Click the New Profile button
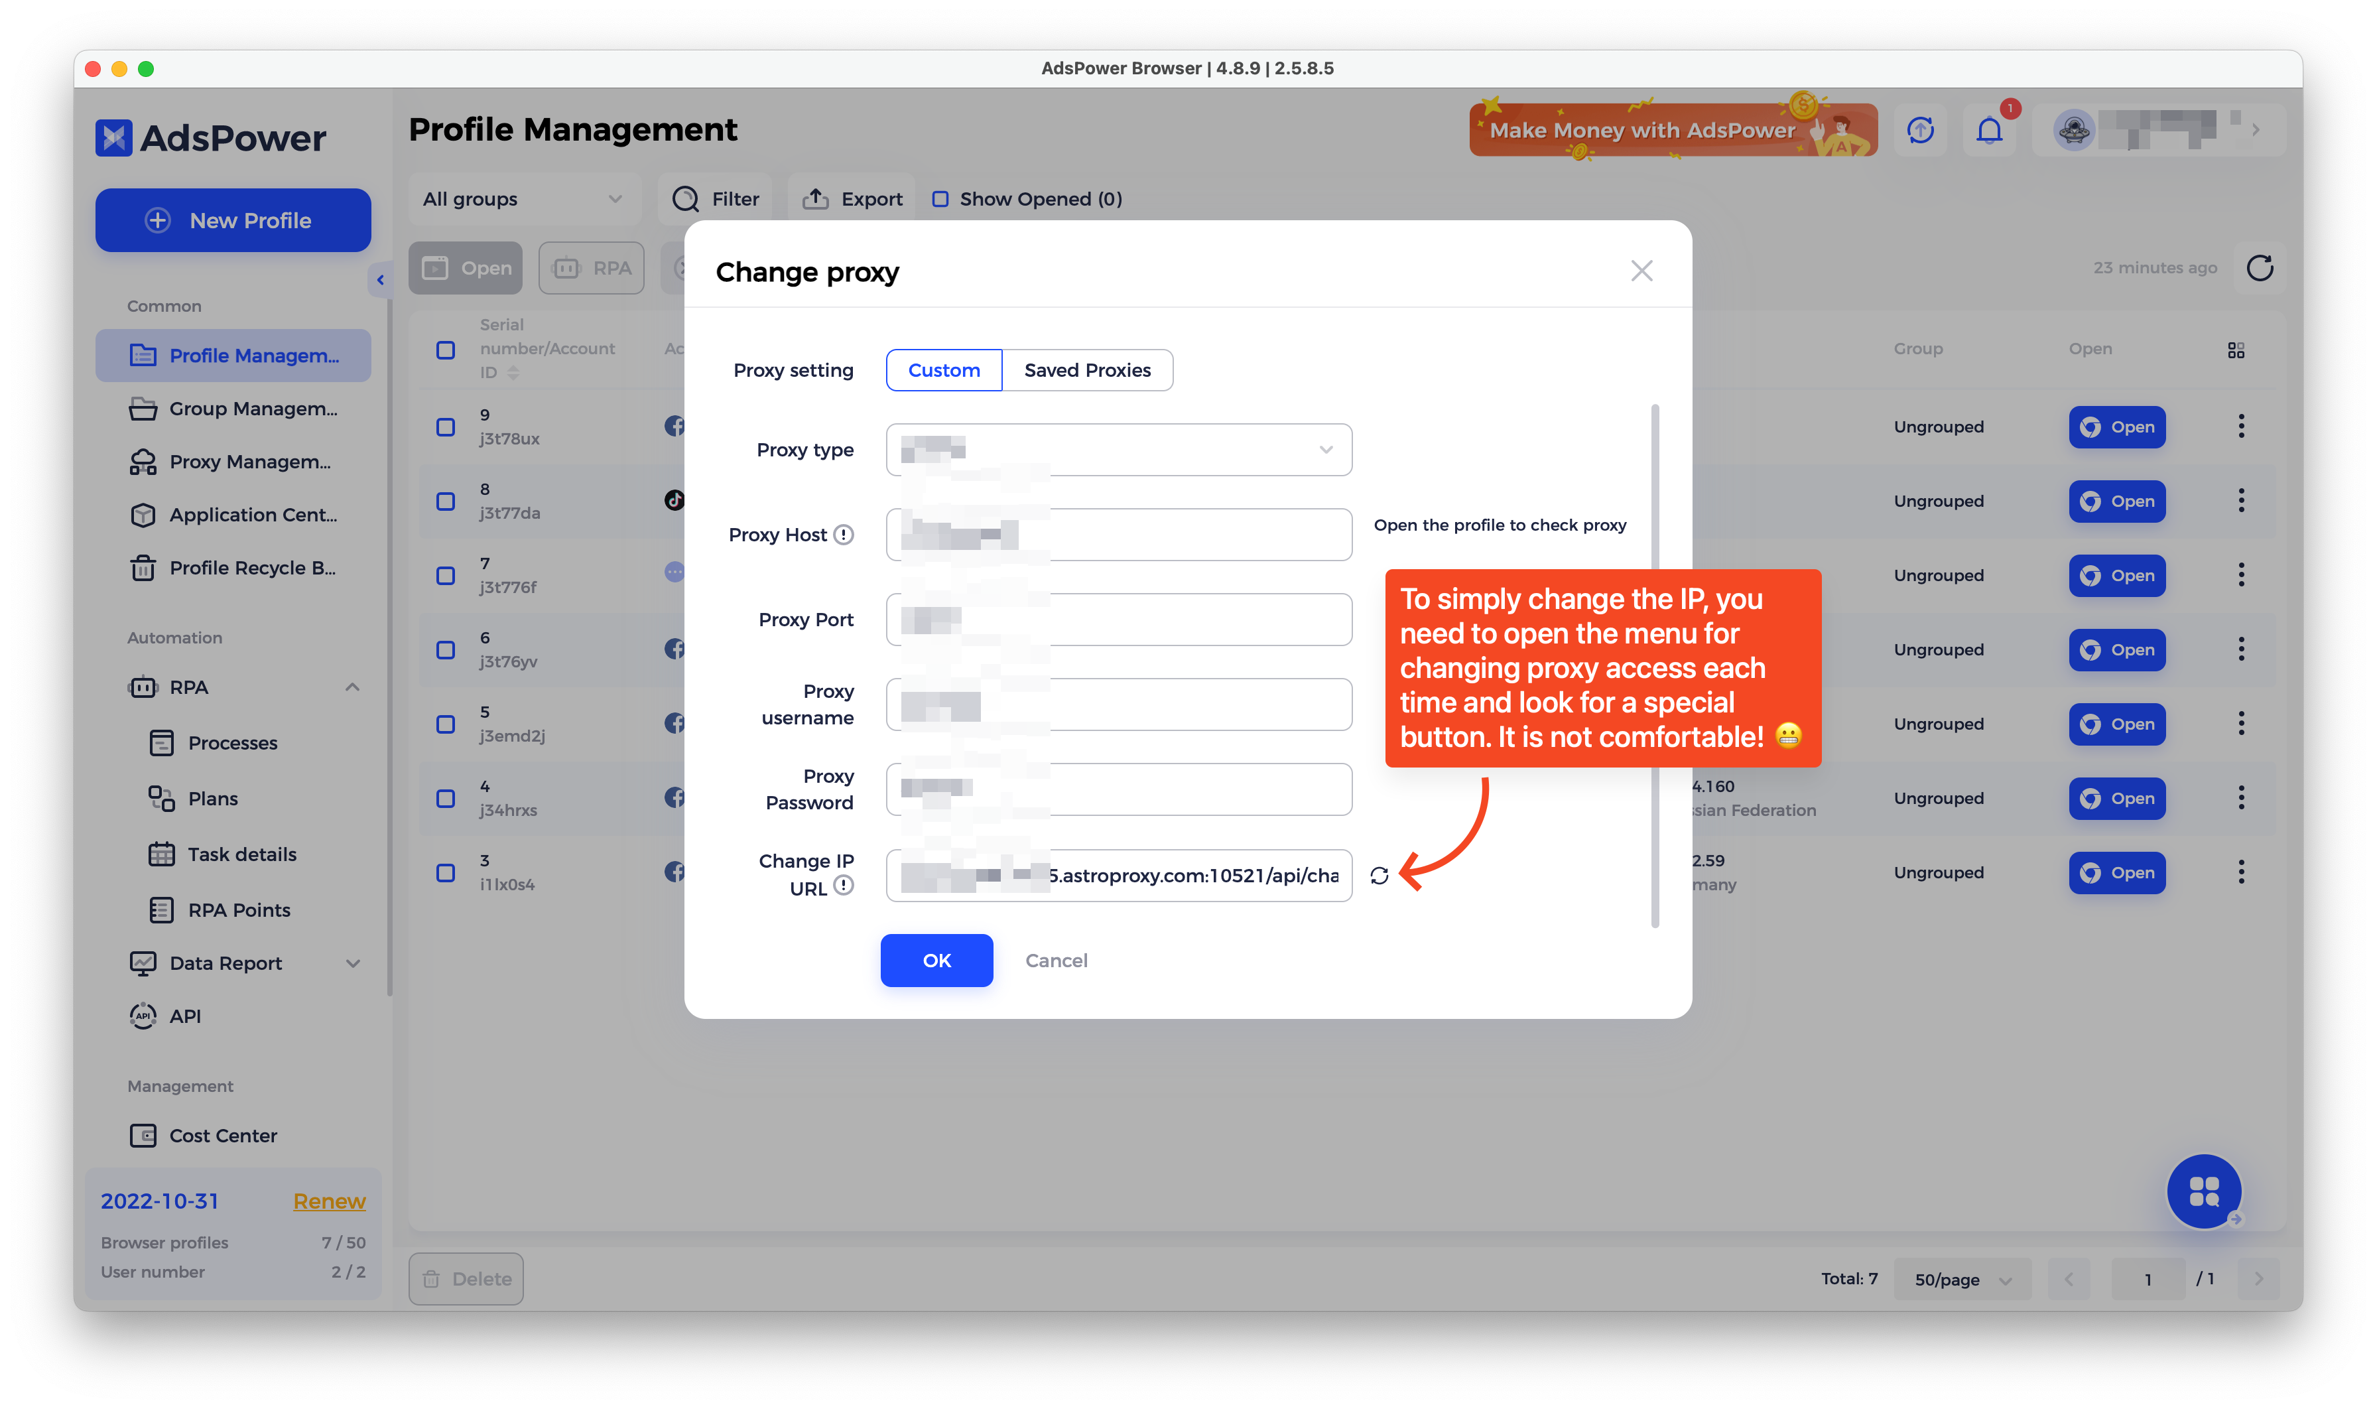This screenshot has height=1409, width=2377. tap(233, 220)
